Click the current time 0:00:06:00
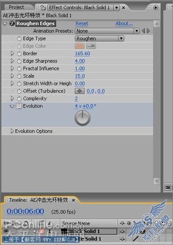Viewport: 173px width, 245px height. [x=25, y=211]
